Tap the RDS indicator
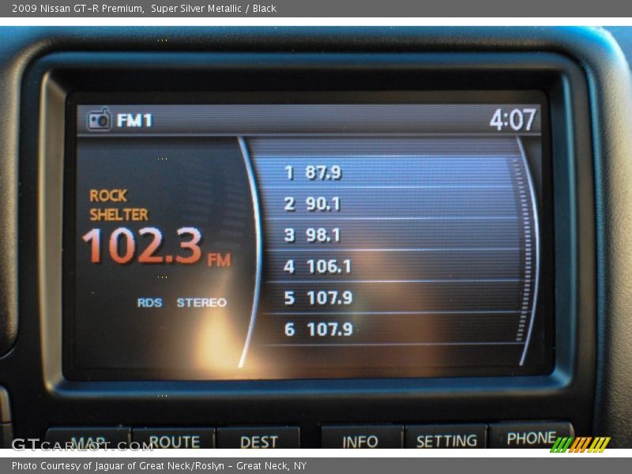This screenshot has height=474, width=632. pyautogui.click(x=149, y=303)
